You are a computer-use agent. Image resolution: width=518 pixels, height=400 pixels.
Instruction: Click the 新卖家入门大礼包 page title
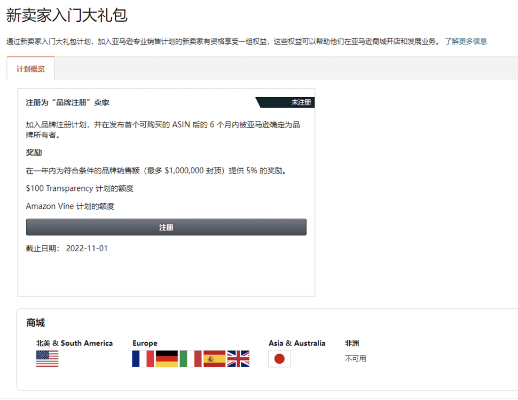(67, 15)
